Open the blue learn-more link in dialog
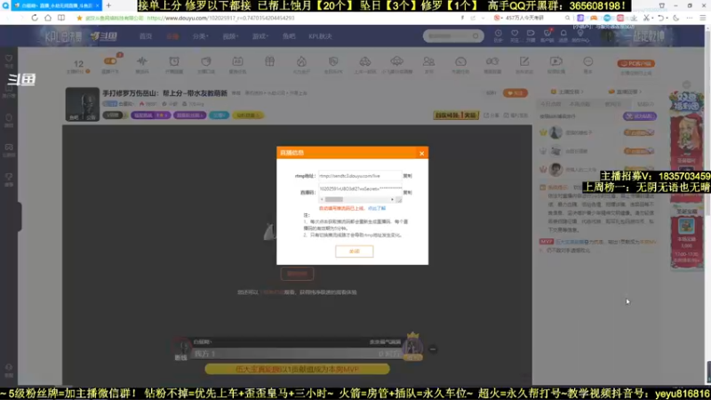 tap(377, 209)
